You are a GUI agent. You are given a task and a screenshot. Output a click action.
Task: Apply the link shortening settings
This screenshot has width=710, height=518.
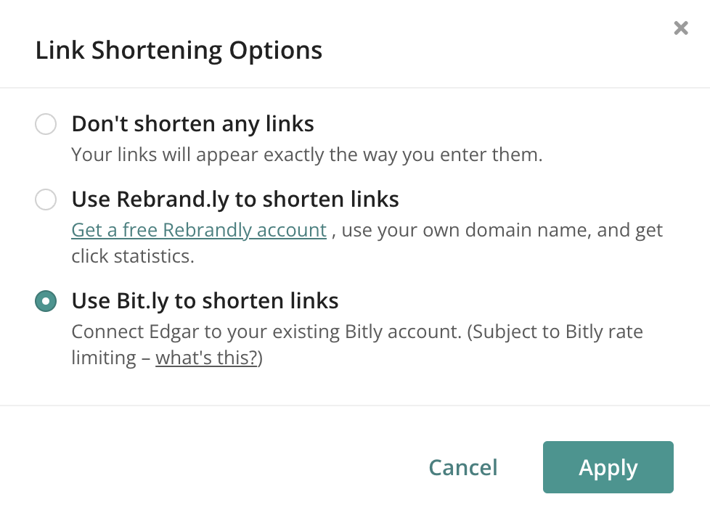[x=608, y=467]
